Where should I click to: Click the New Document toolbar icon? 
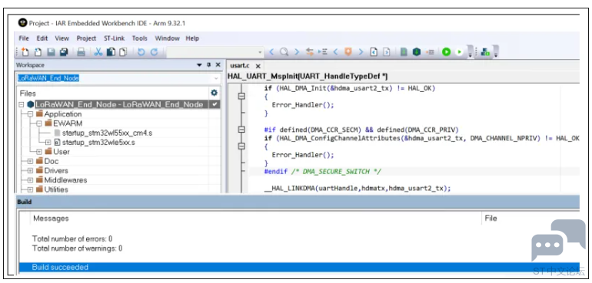(x=25, y=52)
